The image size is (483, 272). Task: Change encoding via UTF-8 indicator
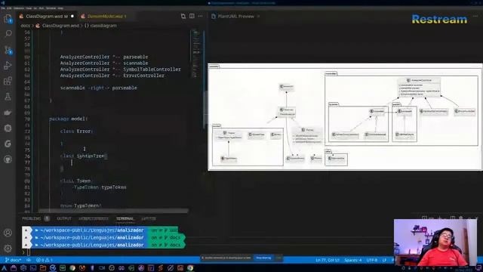coord(372,260)
